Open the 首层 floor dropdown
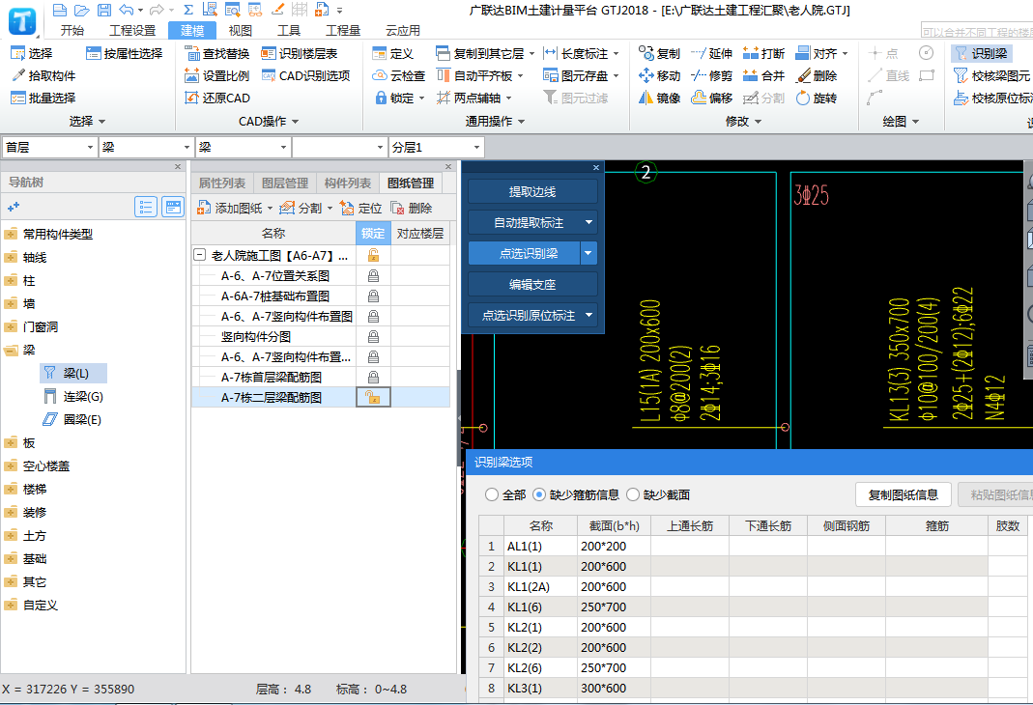The height and width of the screenshot is (705, 1033). click(x=90, y=148)
